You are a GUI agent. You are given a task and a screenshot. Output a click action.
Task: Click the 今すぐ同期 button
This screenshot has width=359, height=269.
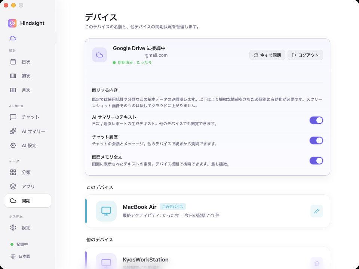coord(267,55)
